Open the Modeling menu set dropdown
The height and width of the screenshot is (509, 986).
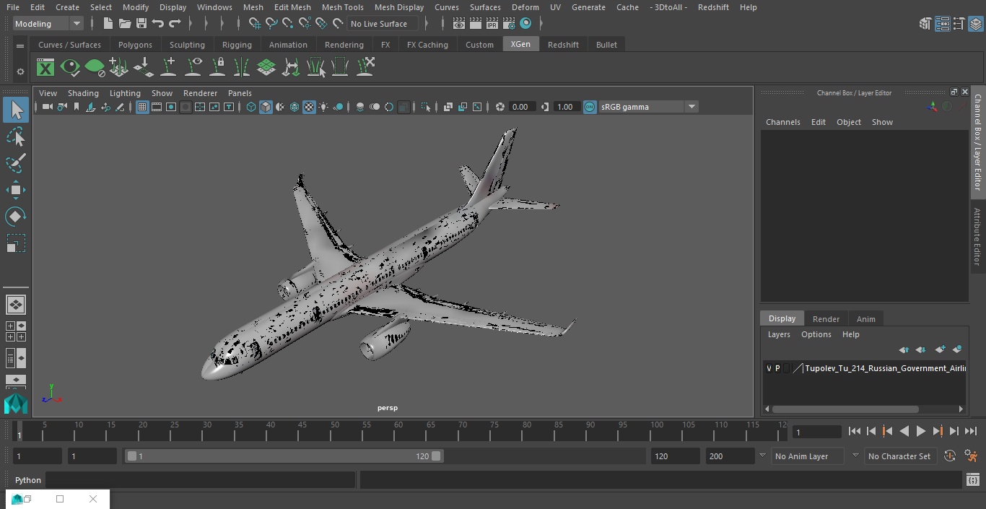[48, 24]
